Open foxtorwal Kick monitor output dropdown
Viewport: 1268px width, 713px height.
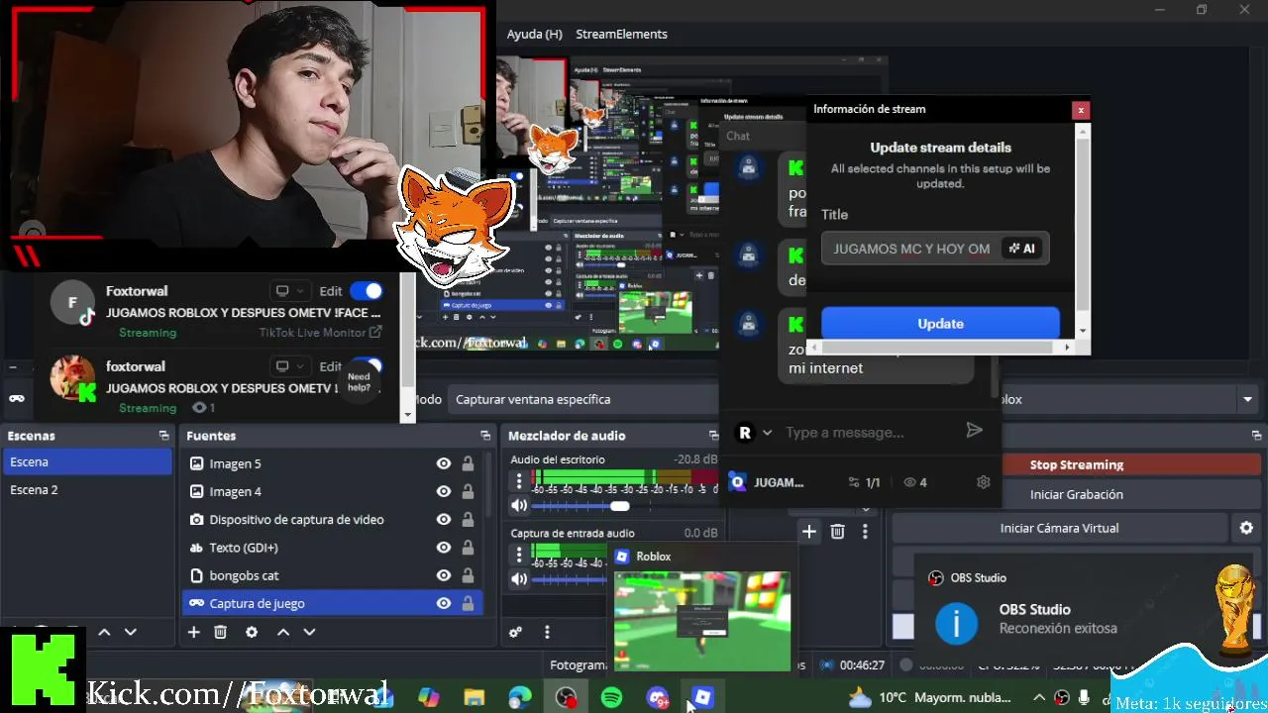(289, 366)
